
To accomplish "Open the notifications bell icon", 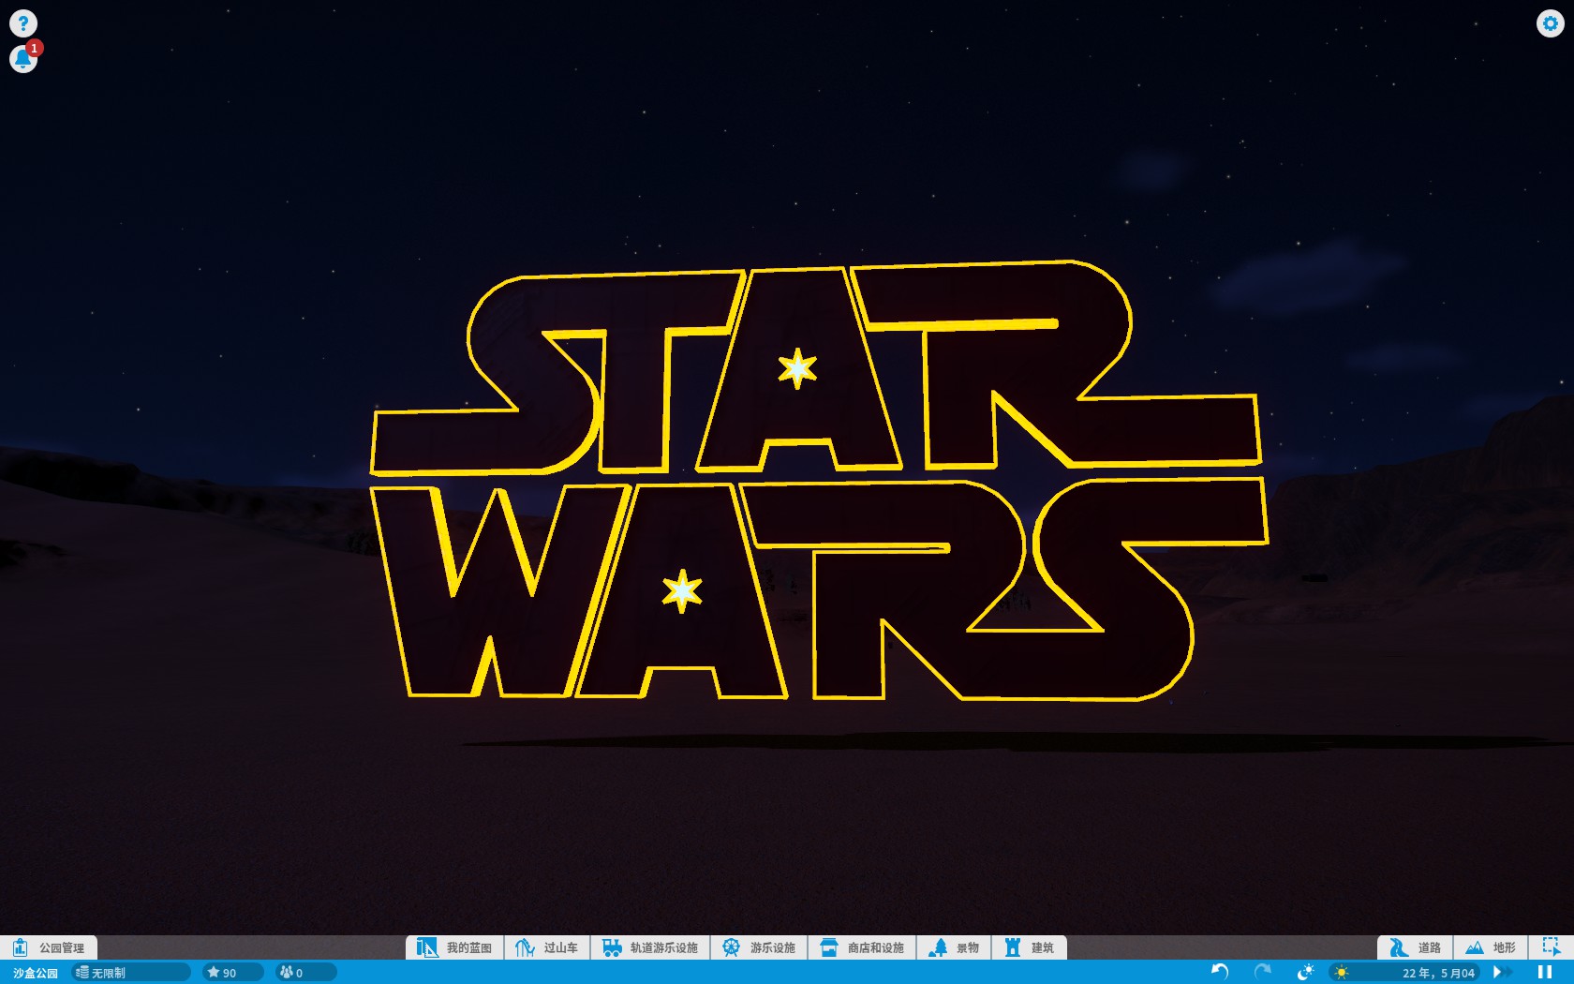I will [x=23, y=59].
